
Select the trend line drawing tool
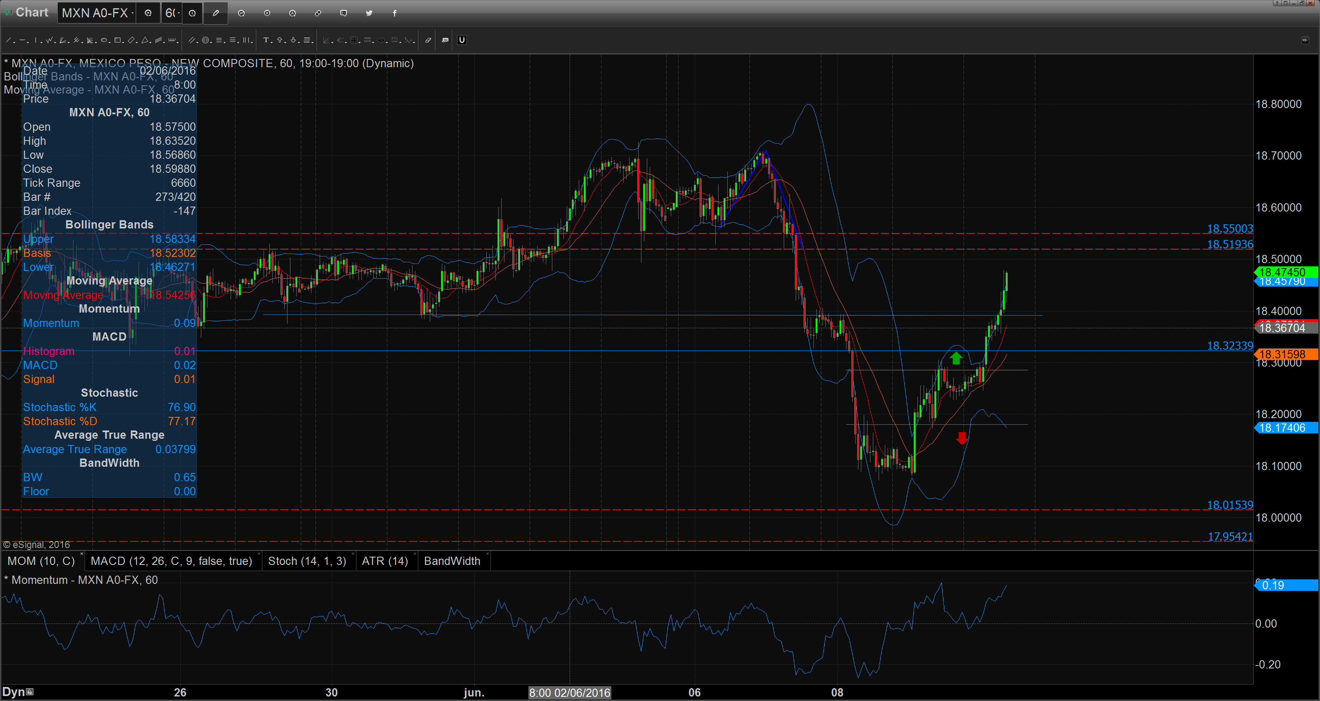click(x=8, y=40)
